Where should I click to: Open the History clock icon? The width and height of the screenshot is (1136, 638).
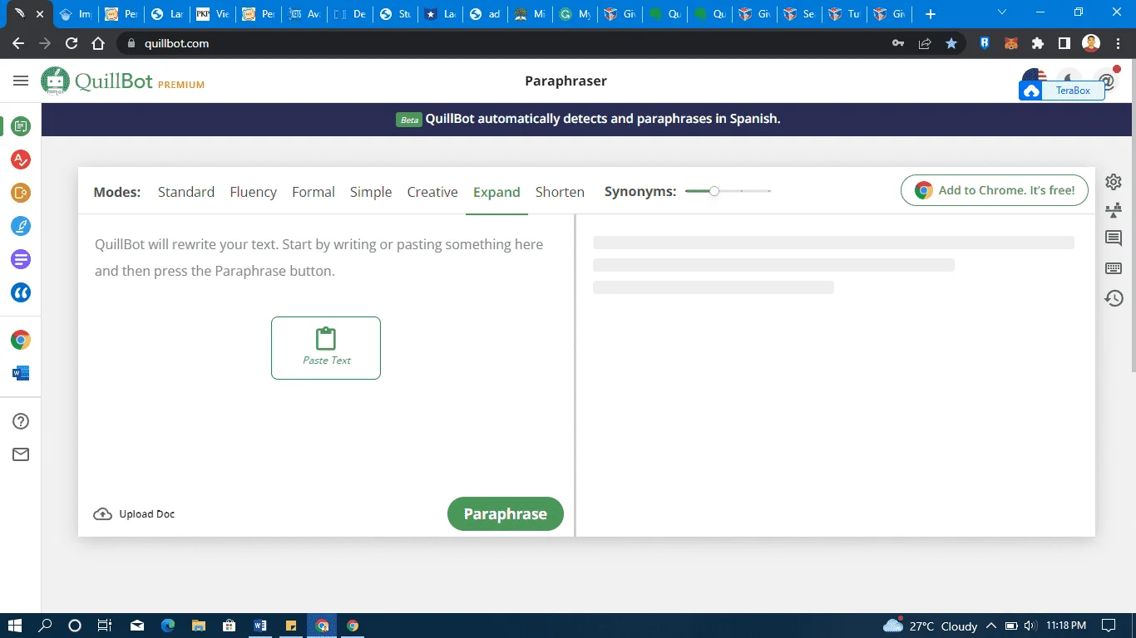tap(1114, 298)
